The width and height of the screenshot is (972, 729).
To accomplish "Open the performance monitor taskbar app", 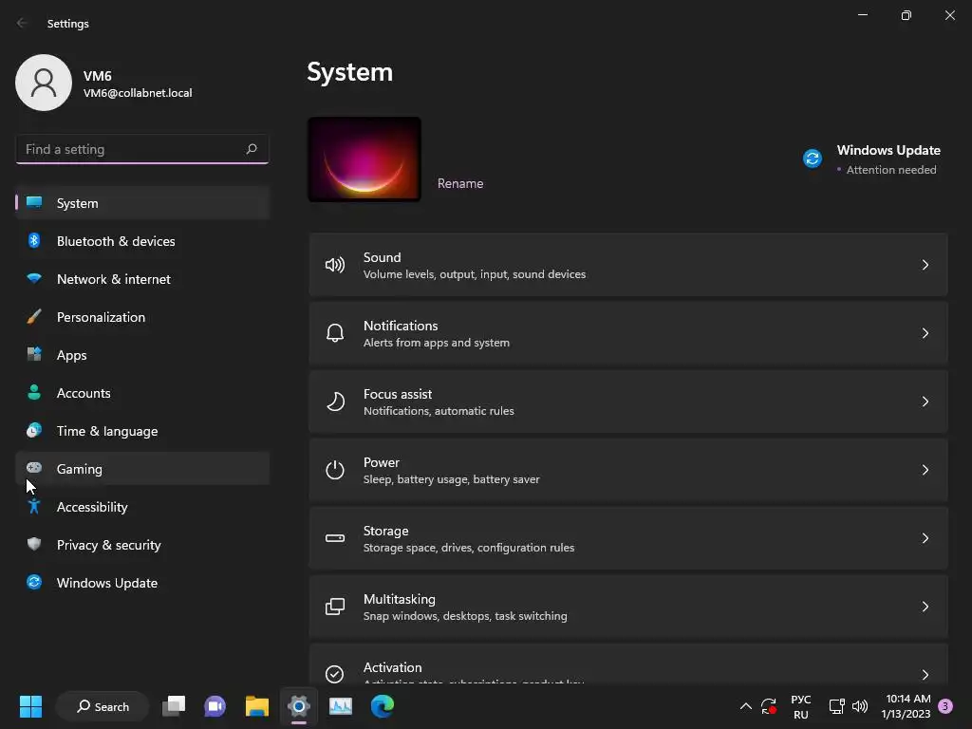I will pyautogui.click(x=341, y=706).
